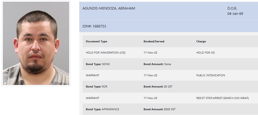Click the PUBLIC INTOXICATION charge
The height and width of the screenshot is (115, 258).
click(210, 75)
